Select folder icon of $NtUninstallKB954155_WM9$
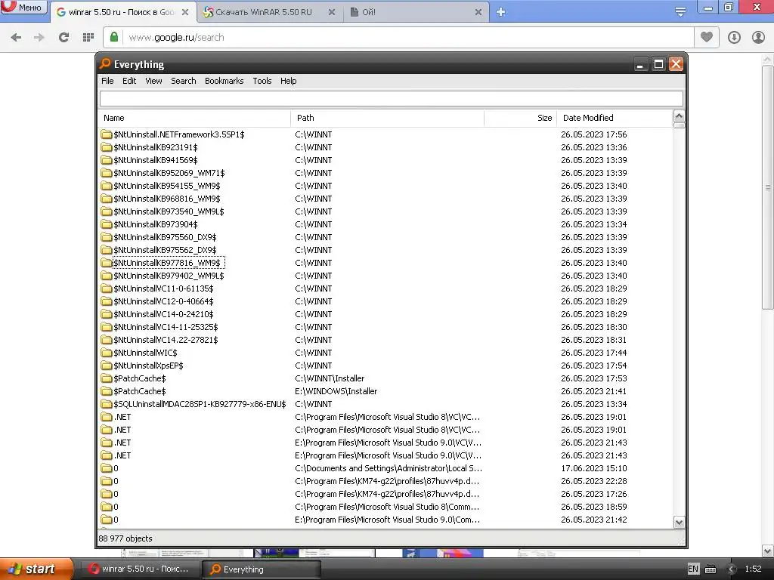This screenshot has width=774, height=580. click(106, 186)
